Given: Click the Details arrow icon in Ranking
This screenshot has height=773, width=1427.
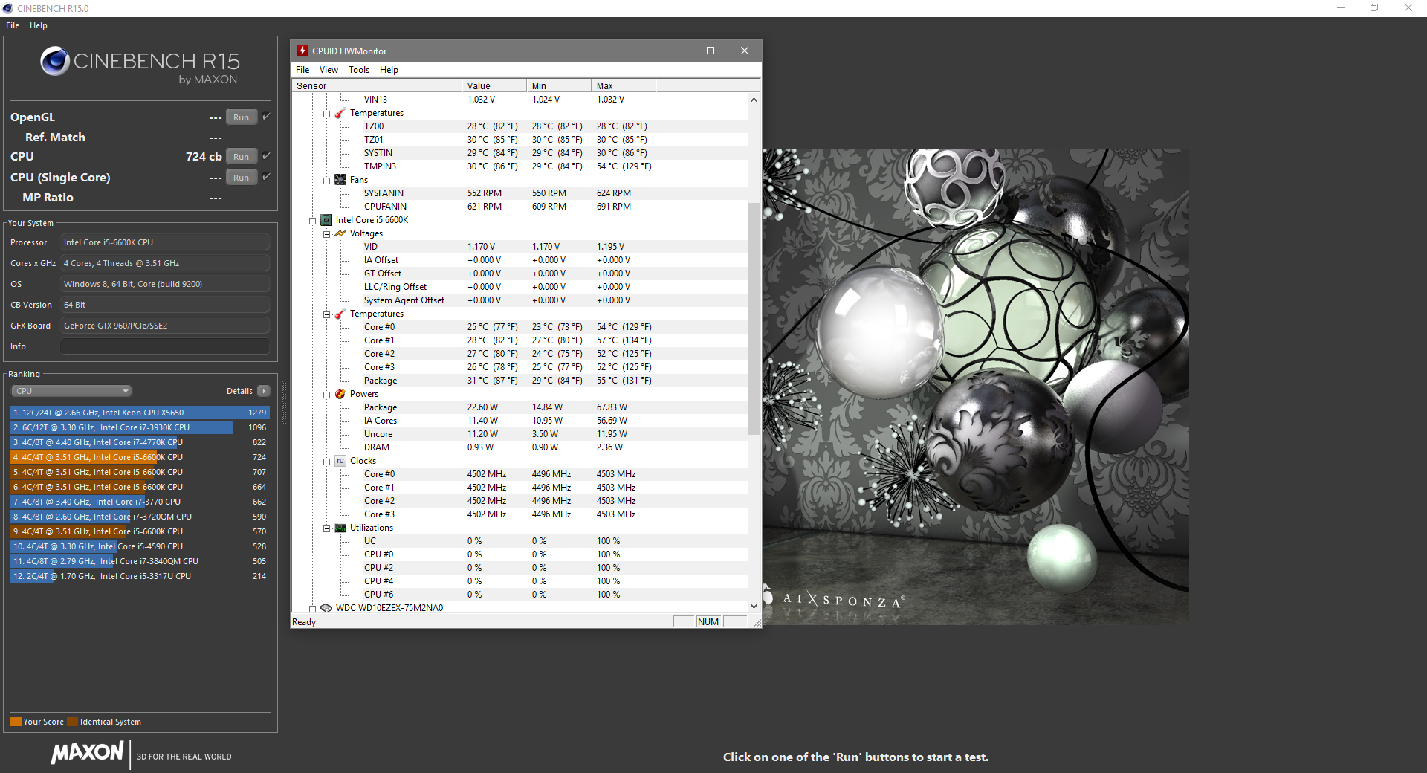Looking at the screenshot, I should (x=264, y=391).
